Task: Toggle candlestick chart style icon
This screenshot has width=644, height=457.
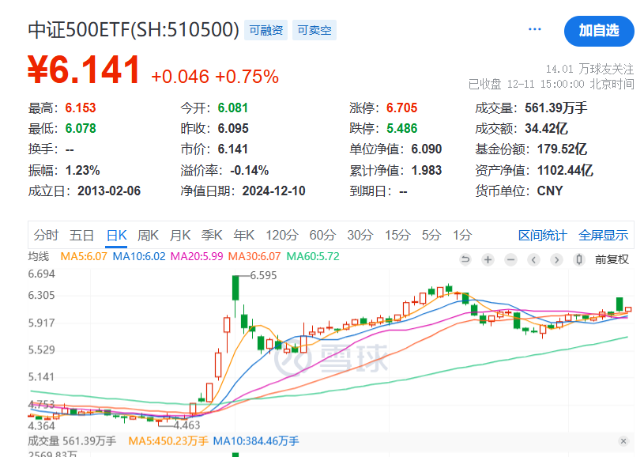Action: point(579,260)
